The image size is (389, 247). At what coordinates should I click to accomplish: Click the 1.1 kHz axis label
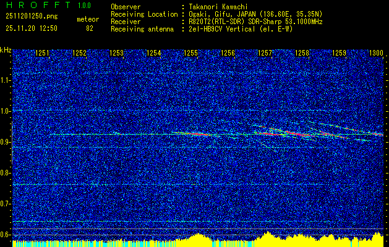(x=5, y=80)
